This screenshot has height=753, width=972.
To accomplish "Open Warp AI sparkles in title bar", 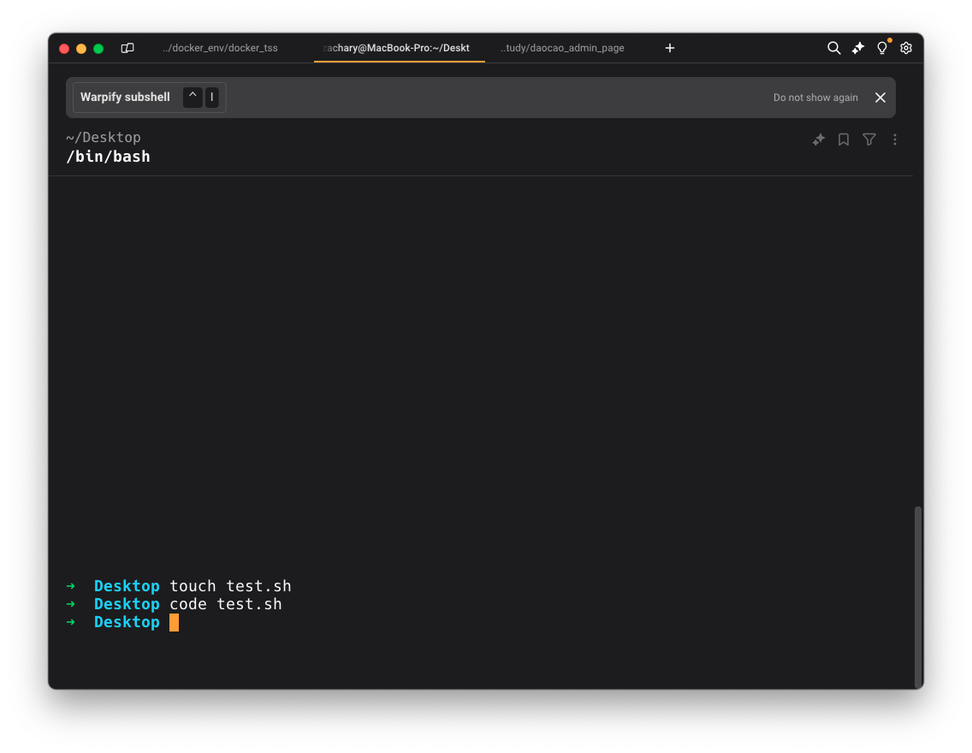I will 858,48.
